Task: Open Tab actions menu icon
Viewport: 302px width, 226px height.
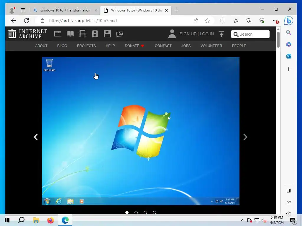Action: (23, 10)
